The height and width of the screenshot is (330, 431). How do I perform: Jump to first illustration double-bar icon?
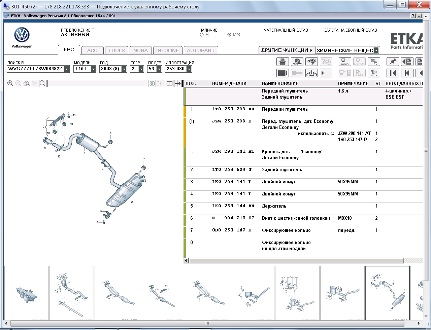pos(393,73)
